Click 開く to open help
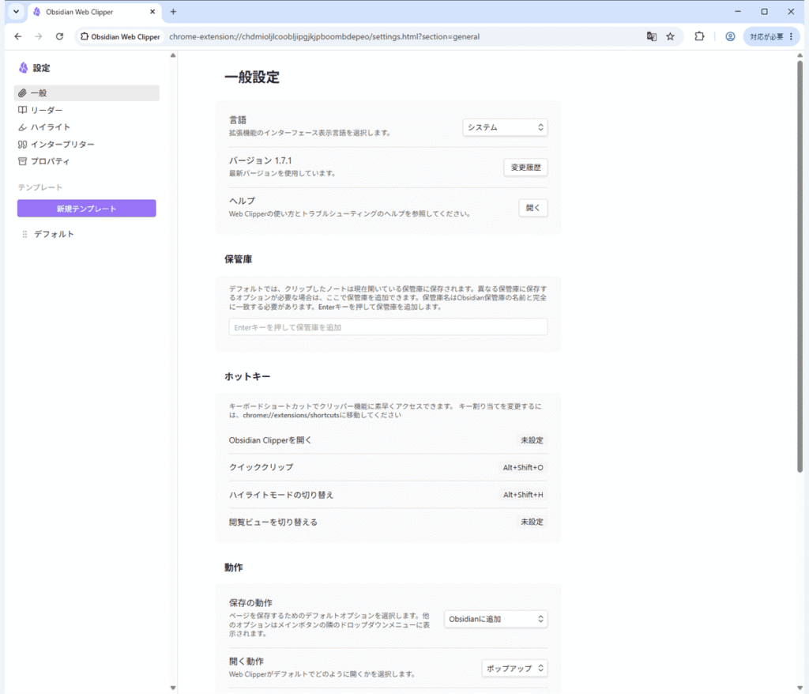The image size is (809, 694). point(533,208)
